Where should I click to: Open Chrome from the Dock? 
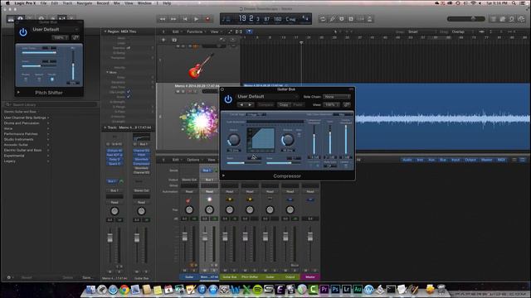point(124,290)
